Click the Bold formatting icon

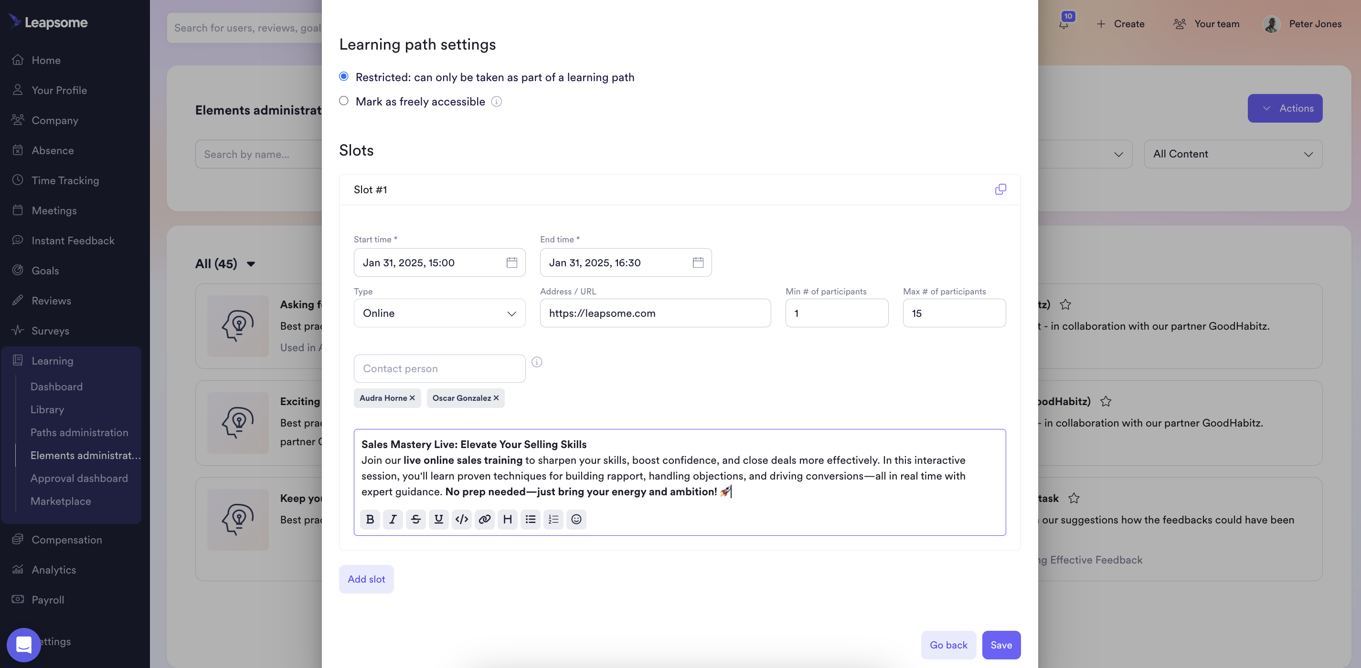(370, 519)
